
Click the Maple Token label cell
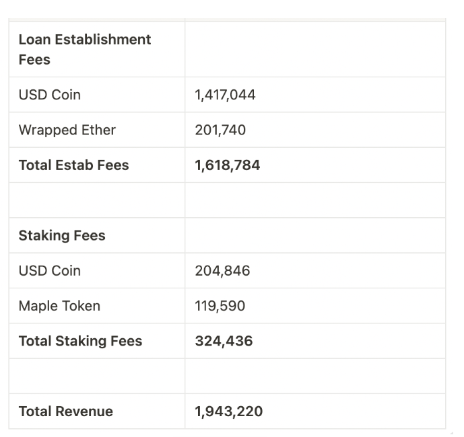(x=97, y=306)
